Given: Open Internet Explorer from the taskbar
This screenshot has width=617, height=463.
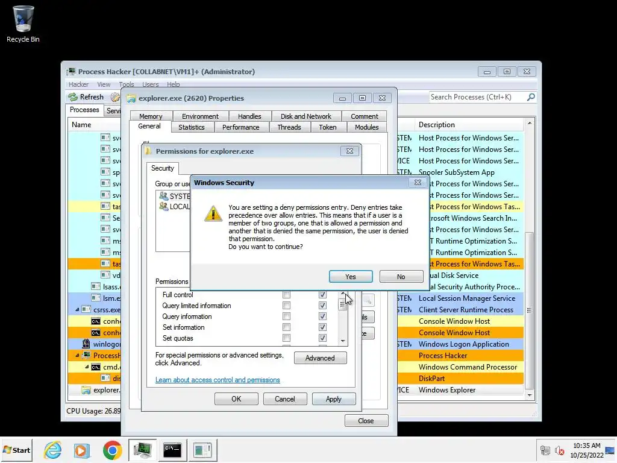Looking at the screenshot, I should [53, 450].
